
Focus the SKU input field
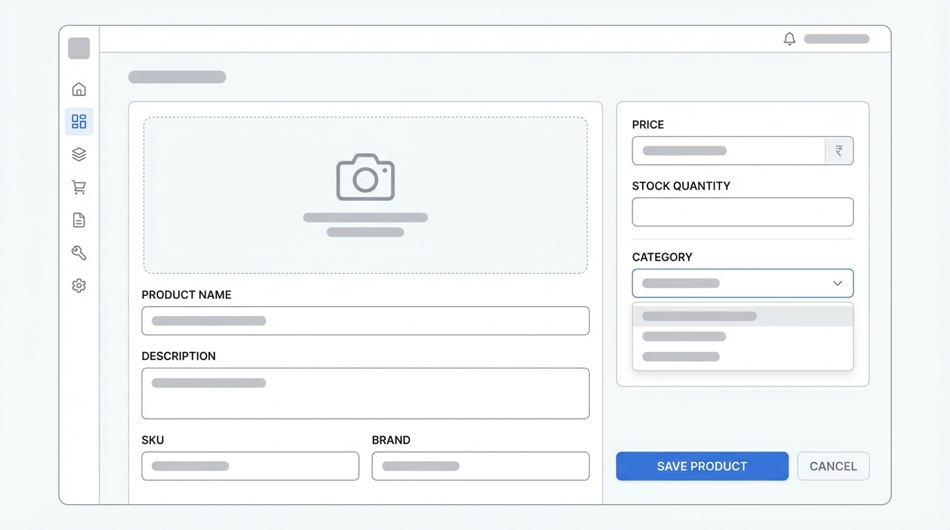click(x=250, y=467)
